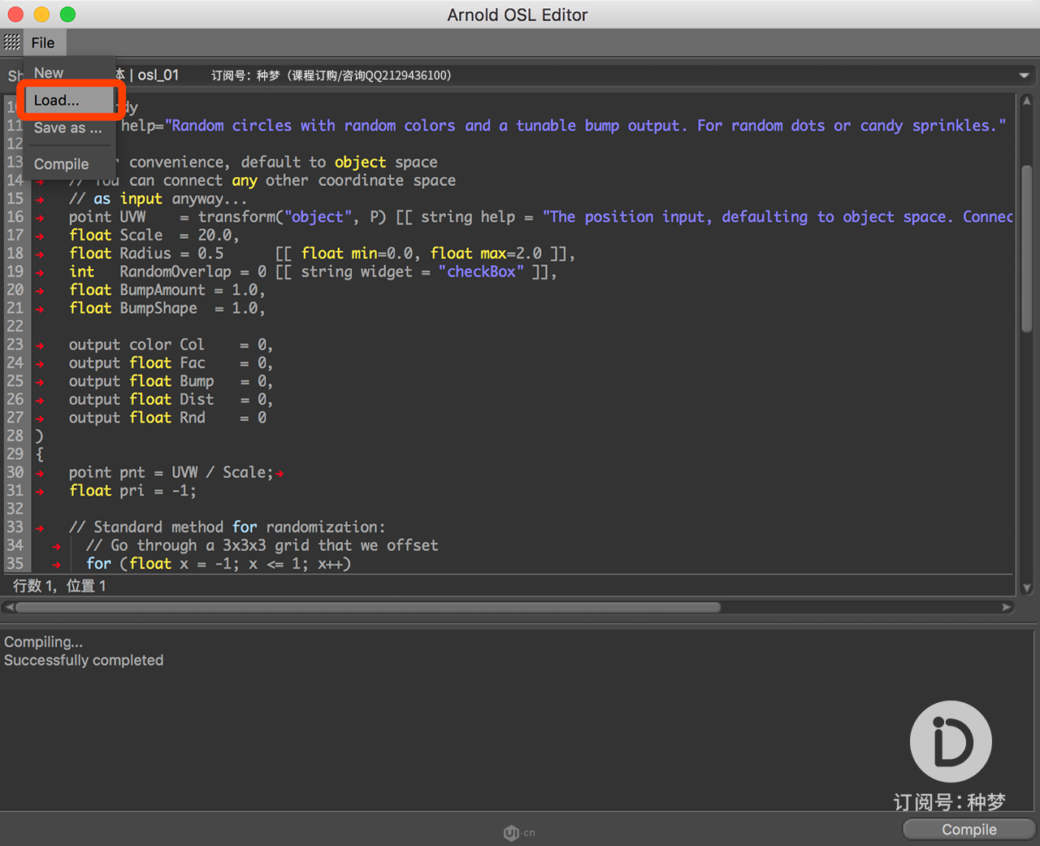Choose New from the File menu
Viewport: 1040px width, 846px height.
pyautogui.click(x=49, y=73)
